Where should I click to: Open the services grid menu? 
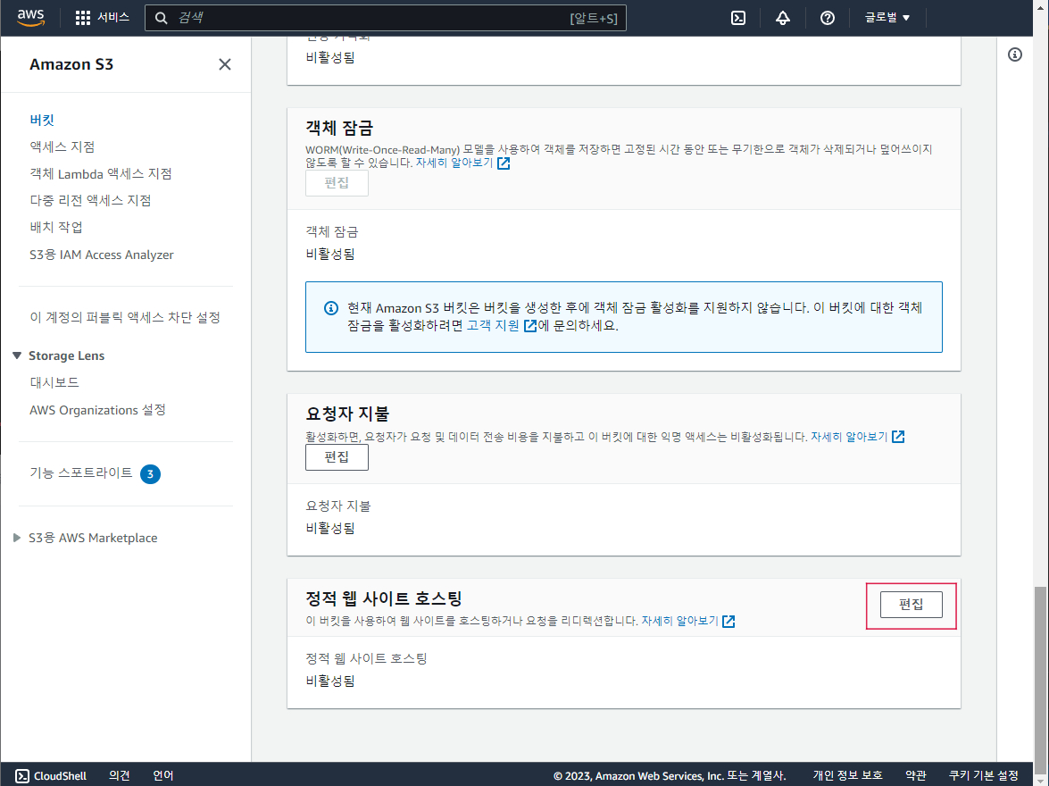coord(82,18)
